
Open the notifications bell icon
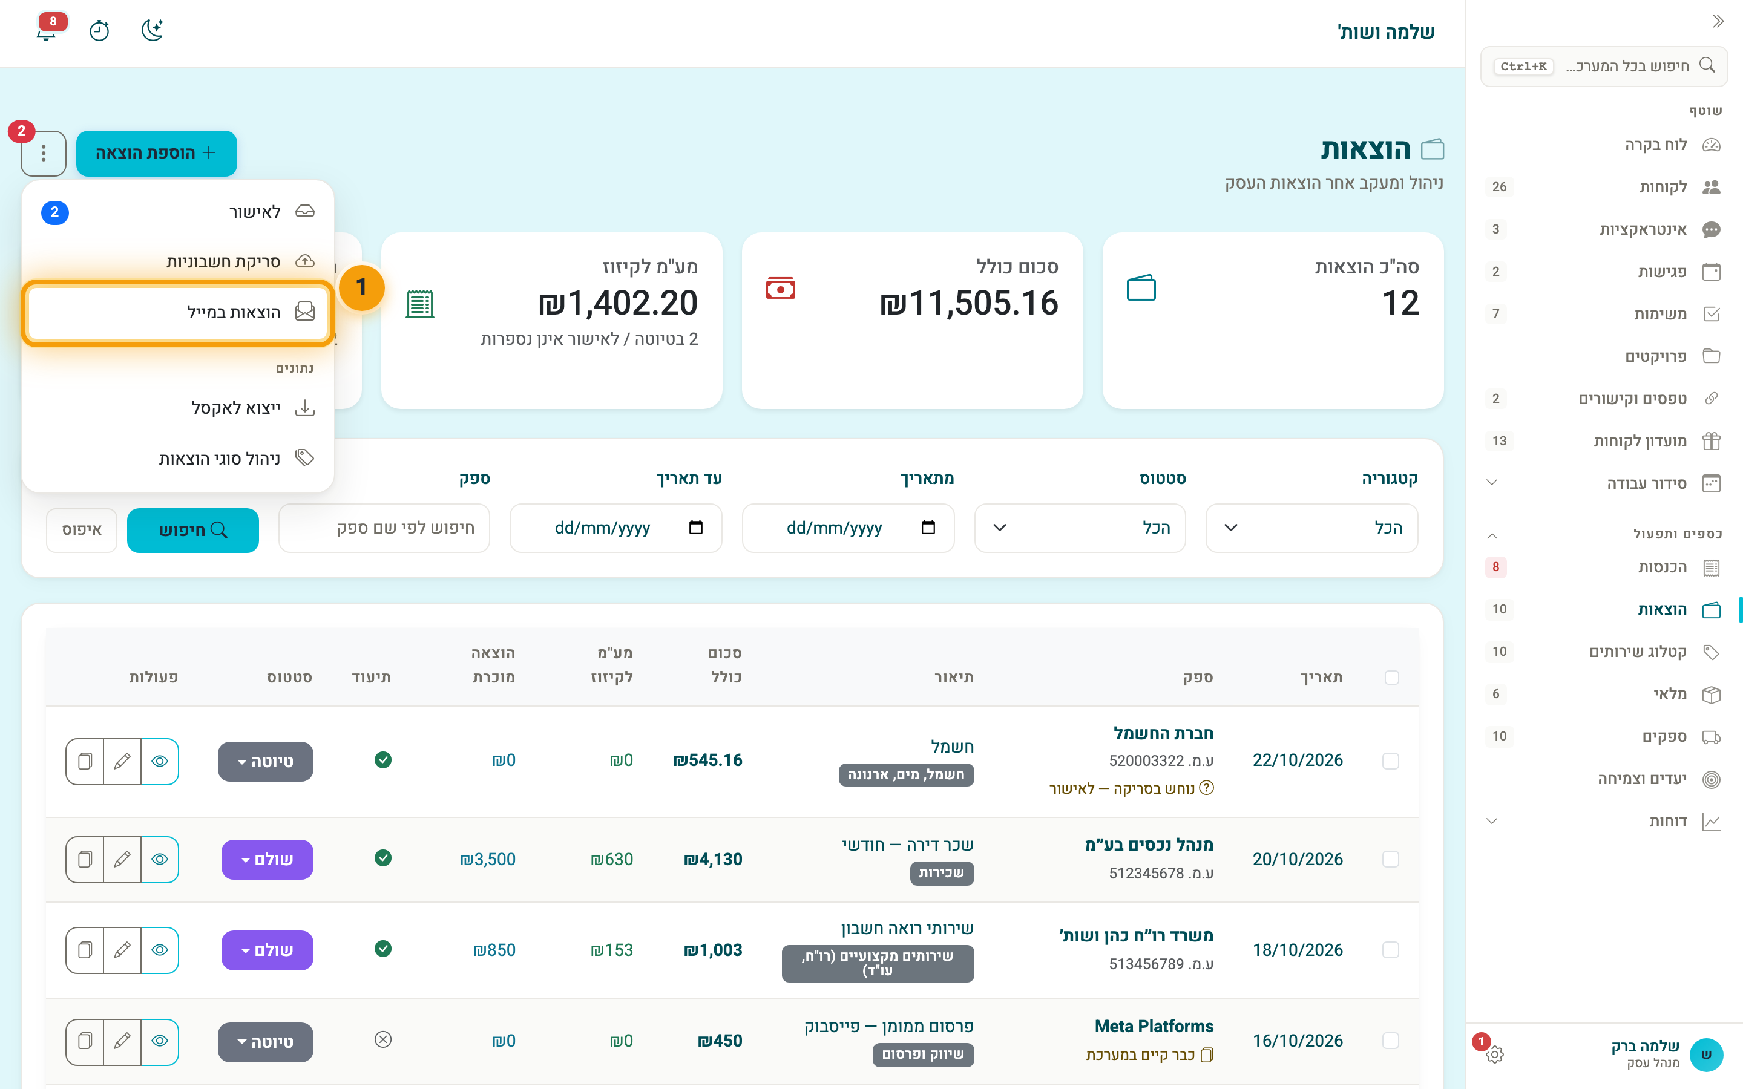coord(47,31)
